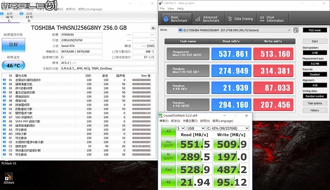Click Start position 0 MB field
The image size is (330, 190).
point(315,53)
